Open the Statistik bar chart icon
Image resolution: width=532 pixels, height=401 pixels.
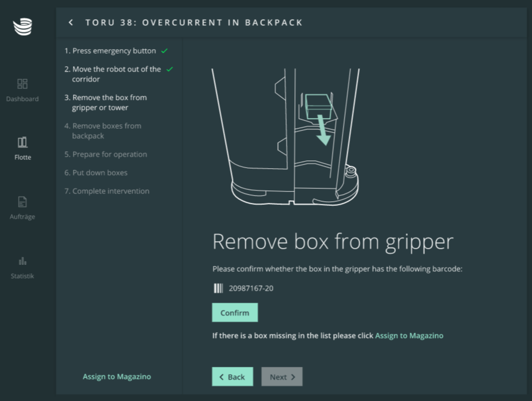(22, 261)
